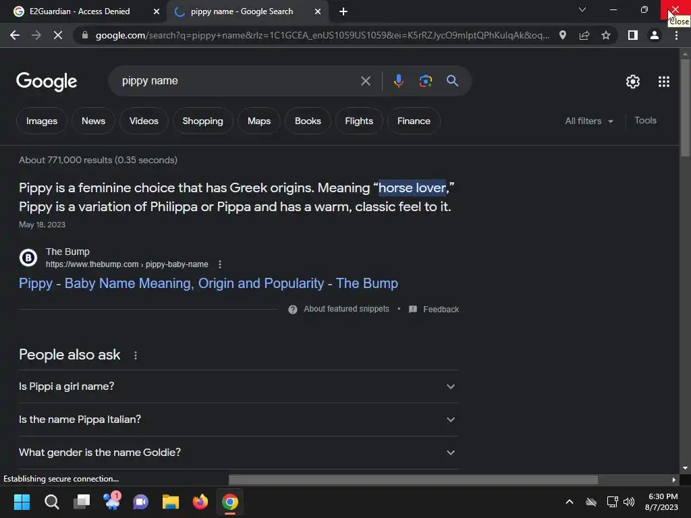This screenshot has width=691, height=518.
Task: Click in the Google search field
Action: pos(238,81)
